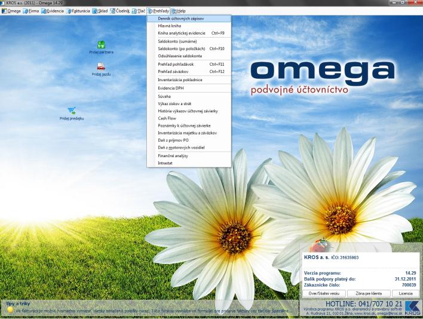Click the Zóna pre klienta button
This screenshot has width=423, height=319.
pyautogui.click(x=369, y=293)
